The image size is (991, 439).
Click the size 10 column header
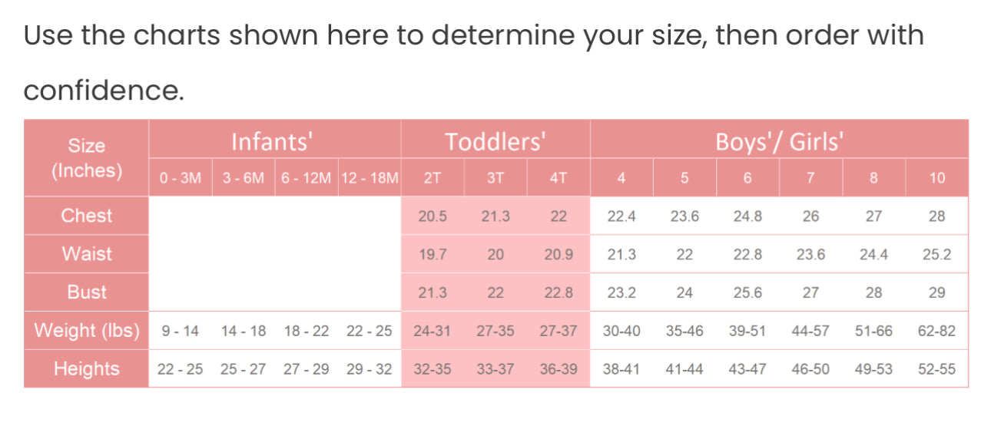tap(936, 178)
